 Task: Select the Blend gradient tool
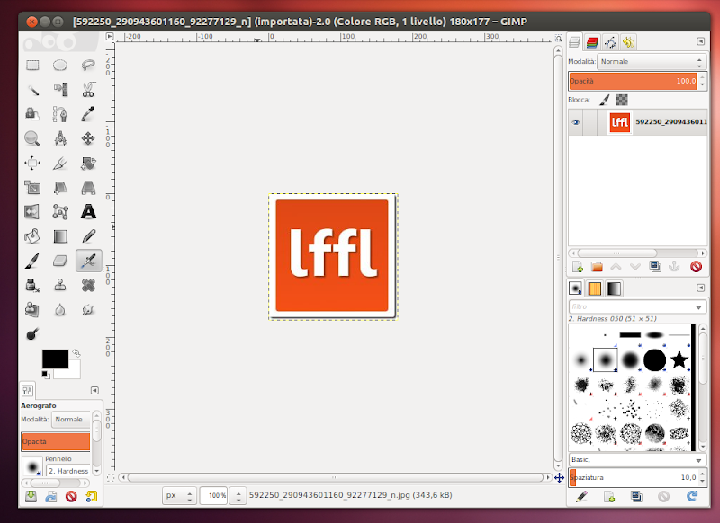pyautogui.click(x=60, y=236)
